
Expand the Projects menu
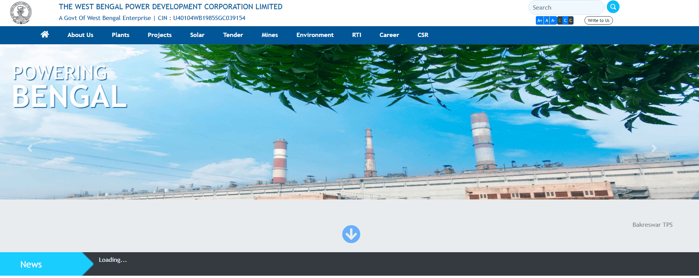tap(159, 35)
